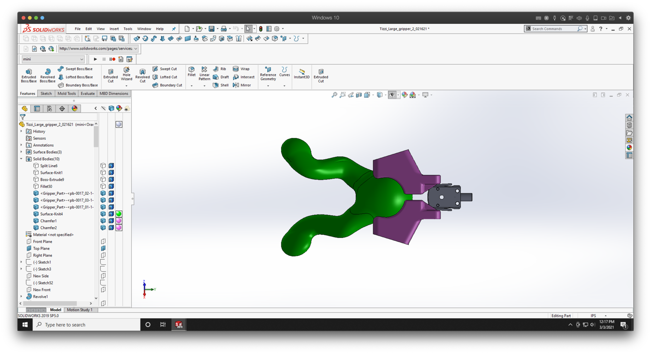Open the Insert menu
The height and width of the screenshot is (354, 651).
(x=114, y=29)
